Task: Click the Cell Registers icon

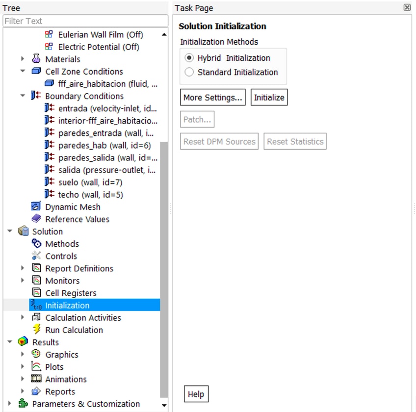Action: (x=36, y=293)
